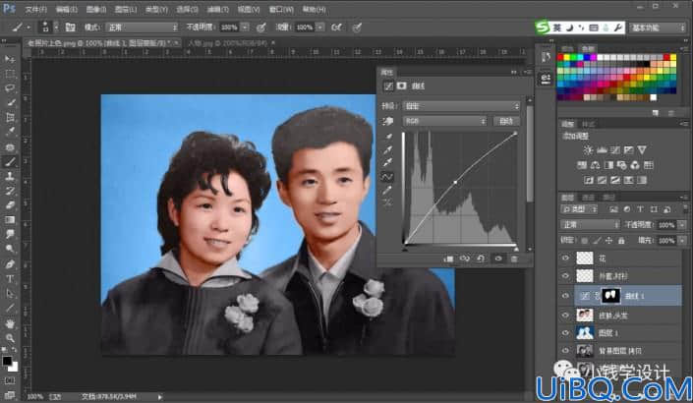Image resolution: width=693 pixels, height=403 pixels.
Task: Open the brush flow slider dropdown
Action: pyautogui.click(x=320, y=28)
